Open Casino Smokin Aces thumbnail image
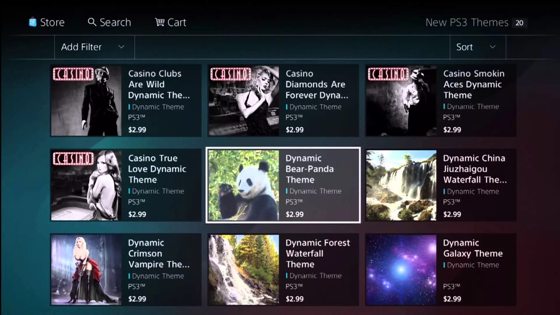 401,101
